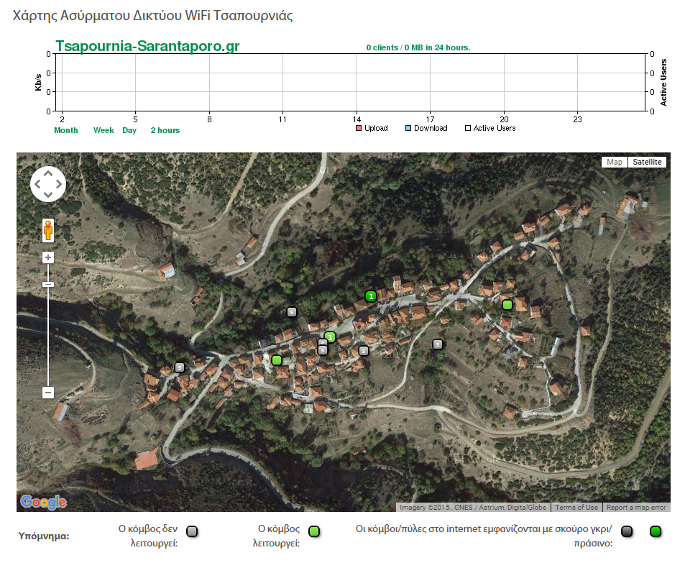
Task: Click the map pan control arrows
Action: click(x=48, y=184)
